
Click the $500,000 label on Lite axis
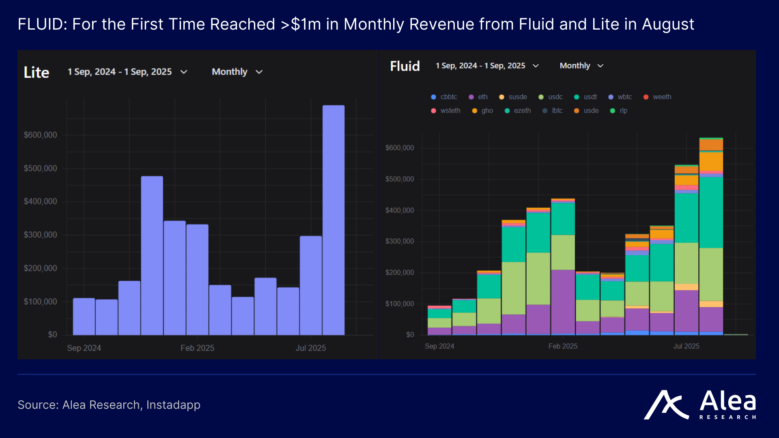tap(40, 168)
